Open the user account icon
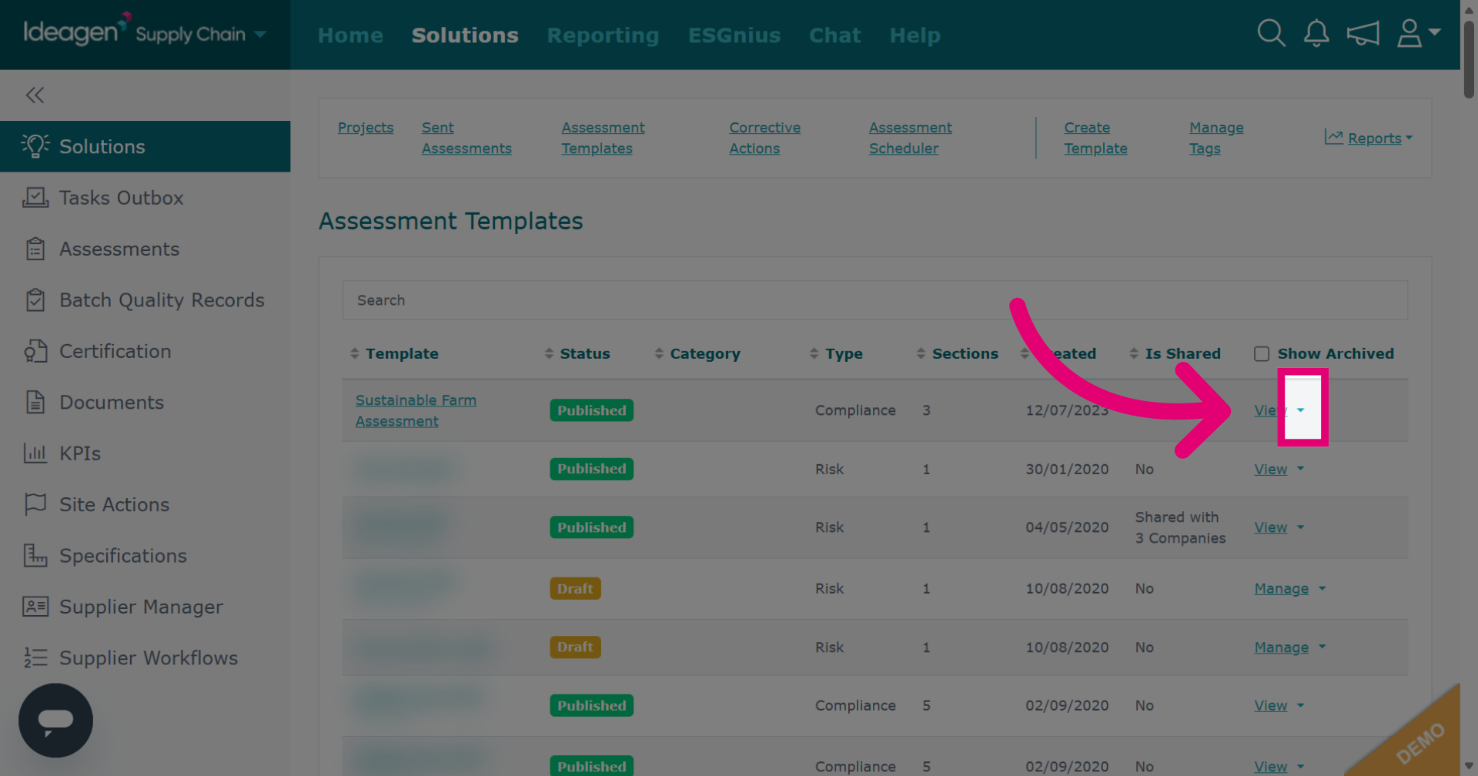Screen dimensions: 1478x776 coord(1409,33)
